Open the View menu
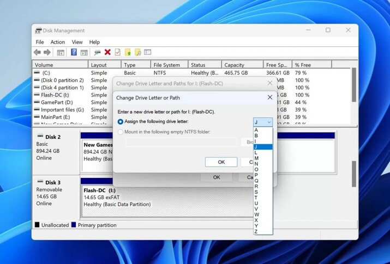The height and width of the screenshot is (264, 390). pyautogui.click(x=77, y=42)
